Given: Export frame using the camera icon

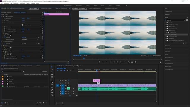Looking at the screenshot, I should click(135, 62).
